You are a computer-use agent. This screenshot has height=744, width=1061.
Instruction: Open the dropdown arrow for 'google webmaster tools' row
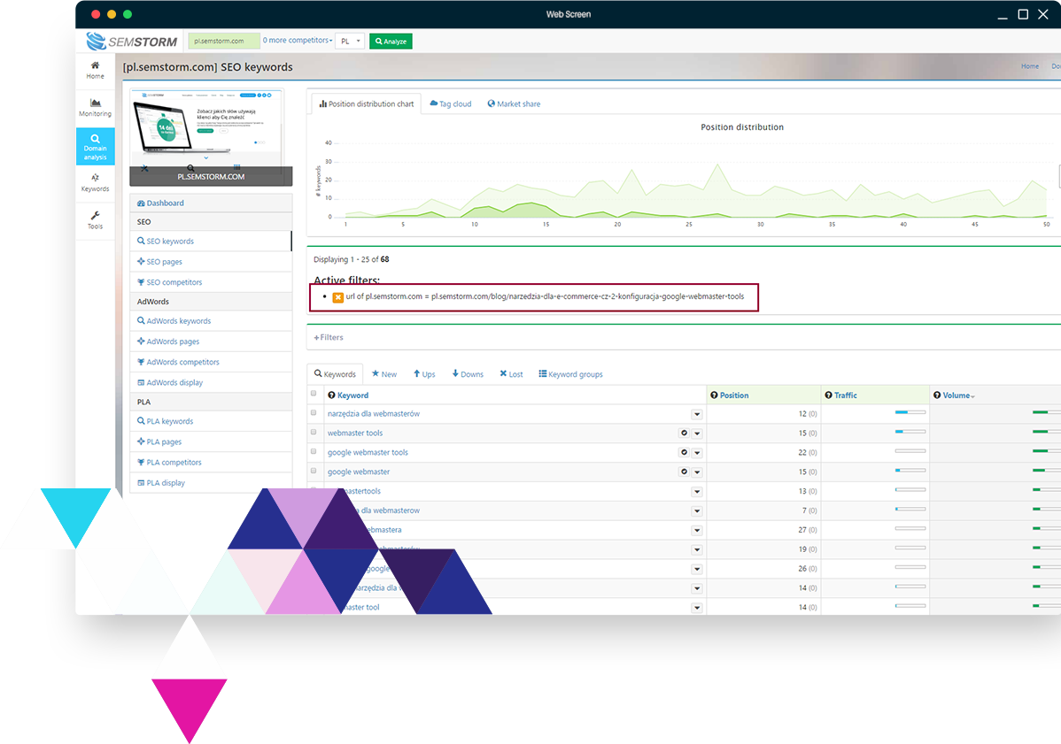pos(697,453)
